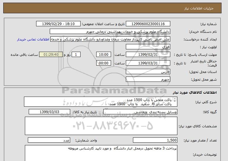Click the حداقل تاریخ اعتبار قیمت label

pyautogui.click(x=204, y=63)
